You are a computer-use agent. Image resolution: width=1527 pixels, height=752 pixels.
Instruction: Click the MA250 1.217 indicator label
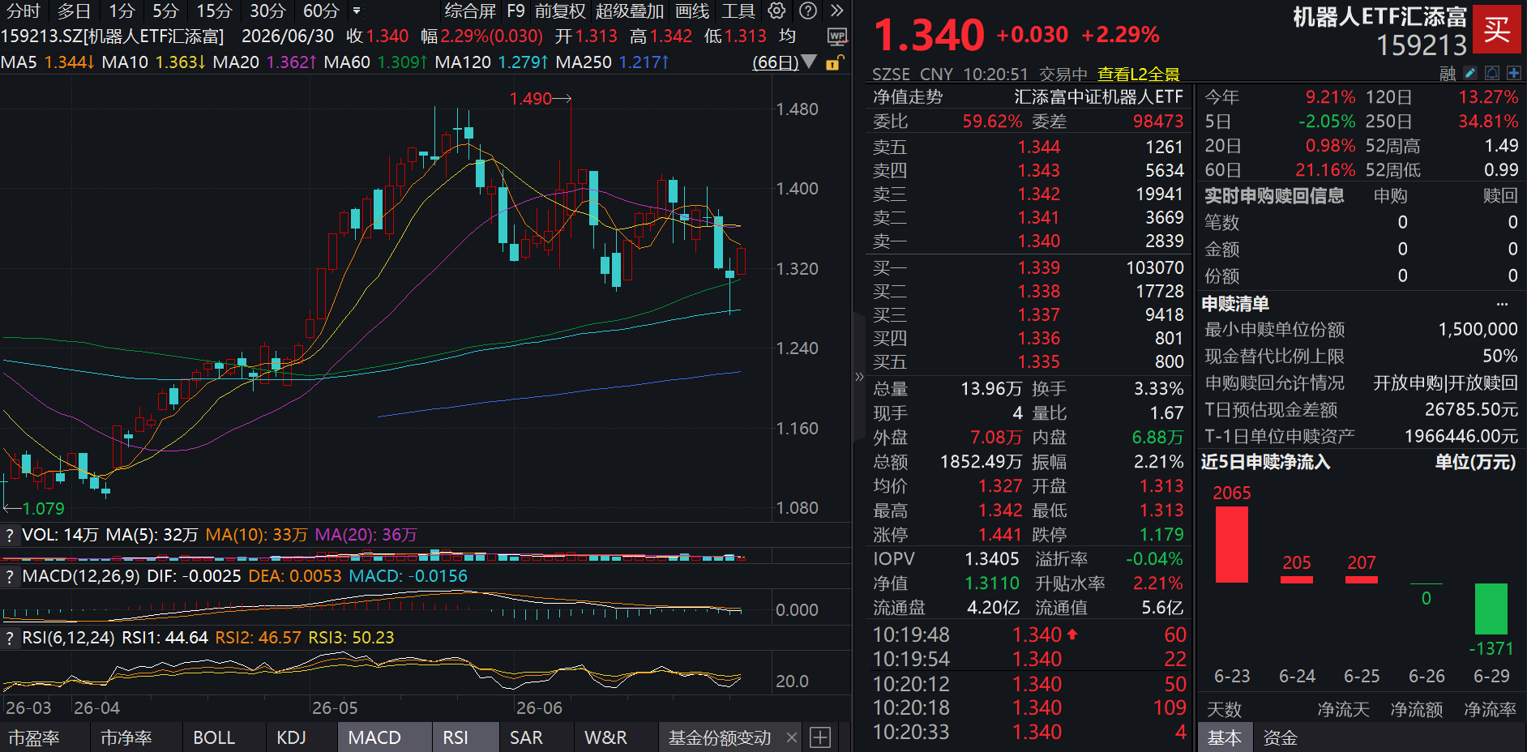click(612, 62)
